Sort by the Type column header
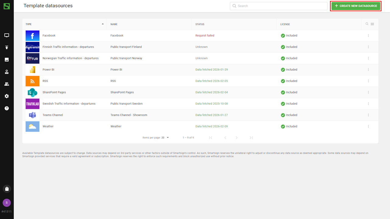 tap(29, 24)
